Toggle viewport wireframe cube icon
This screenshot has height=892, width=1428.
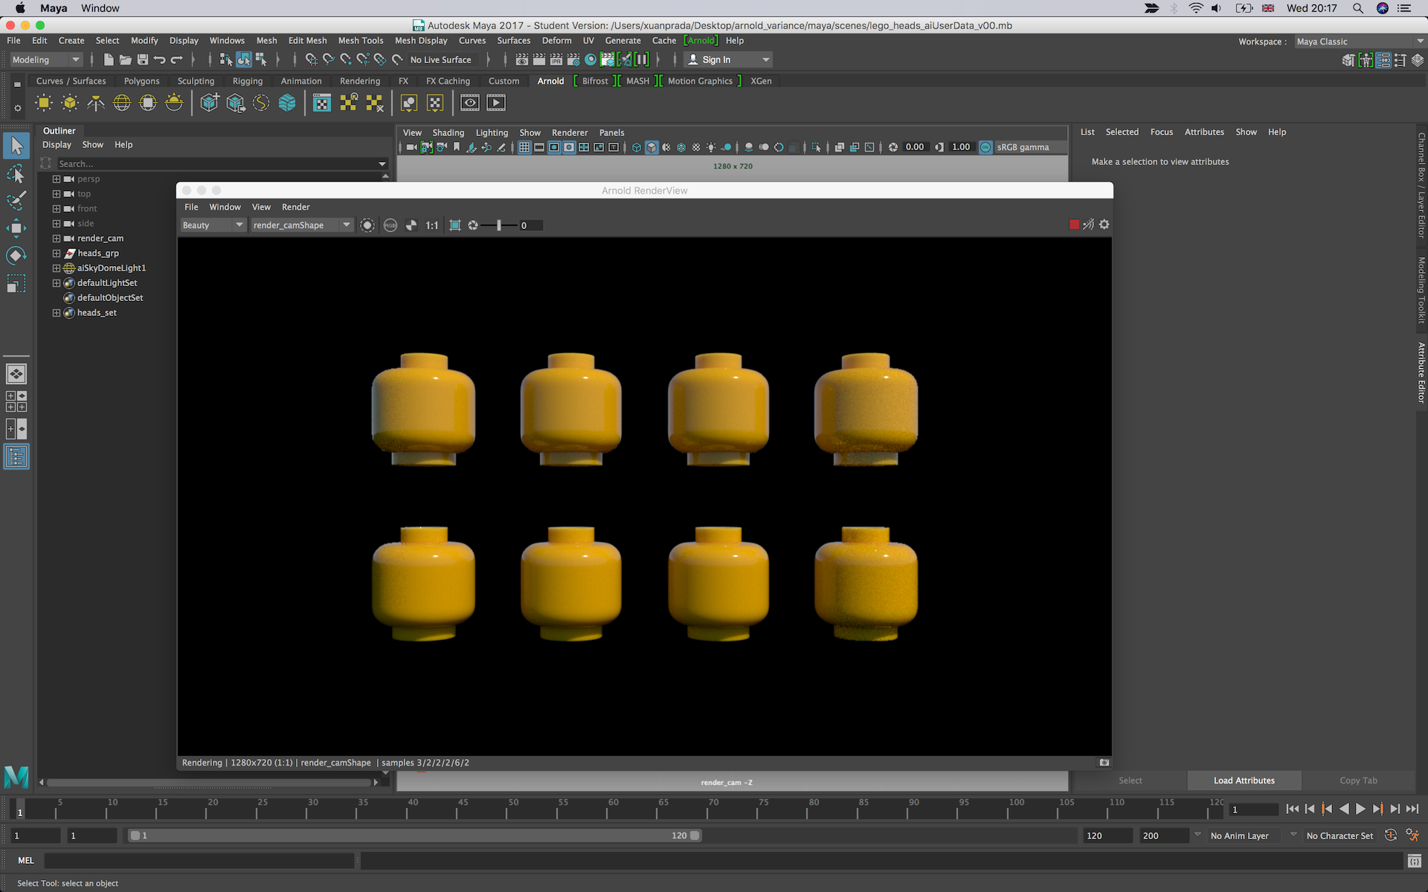point(637,147)
